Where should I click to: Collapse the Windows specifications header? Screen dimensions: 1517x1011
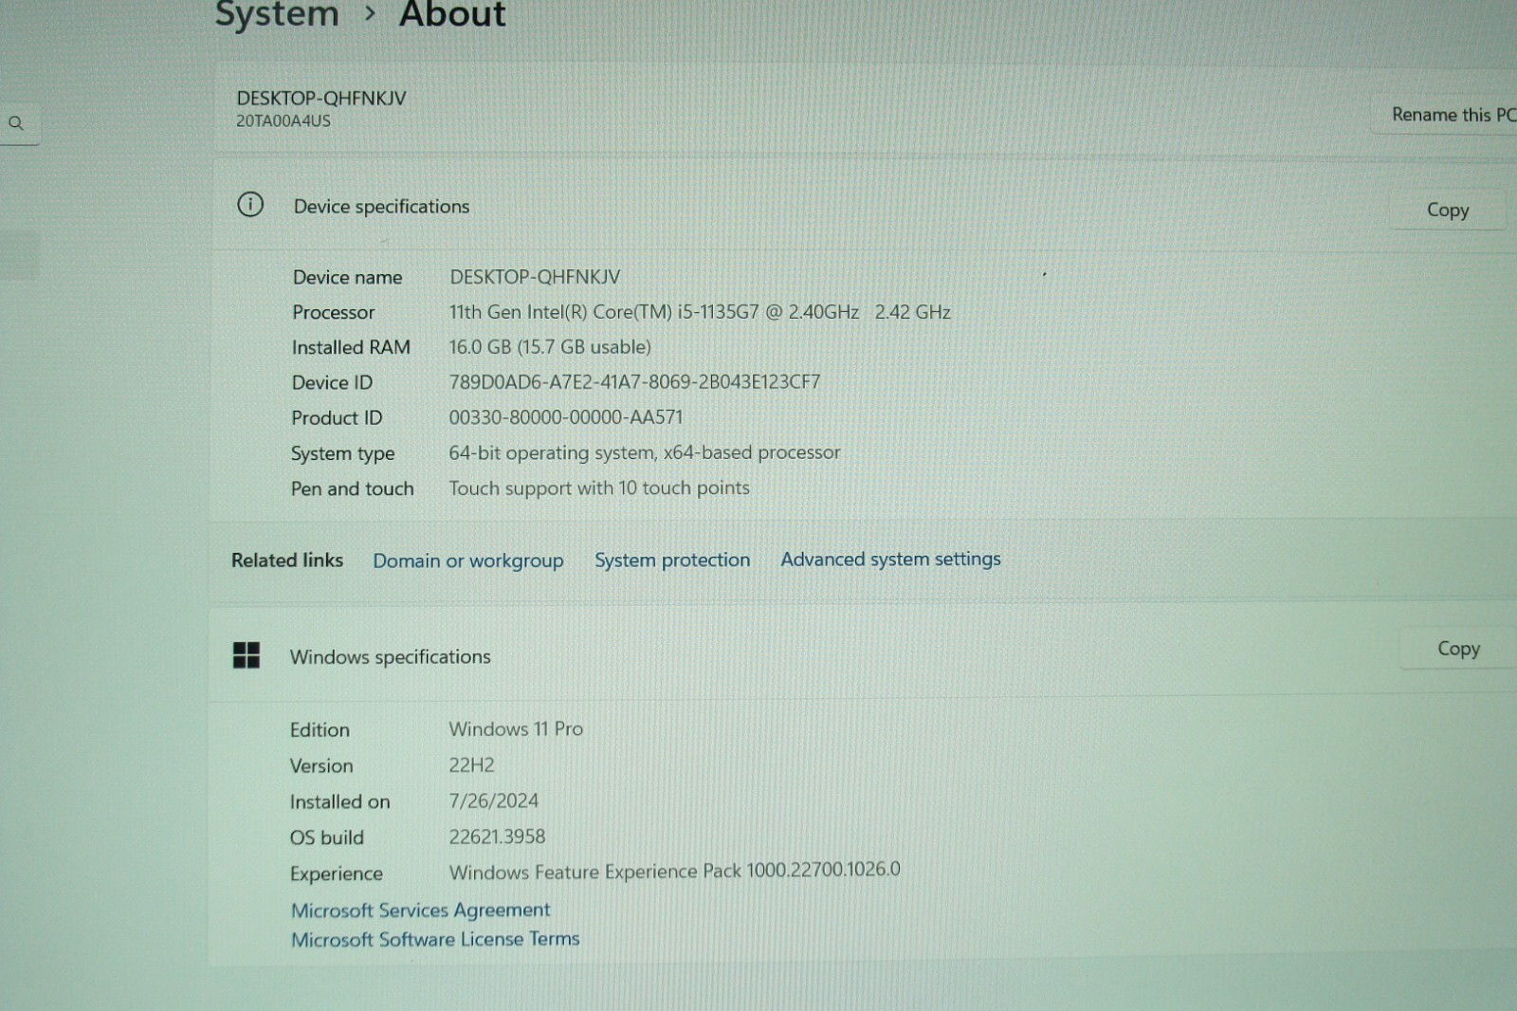pyautogui.click(x=863, y=654)
